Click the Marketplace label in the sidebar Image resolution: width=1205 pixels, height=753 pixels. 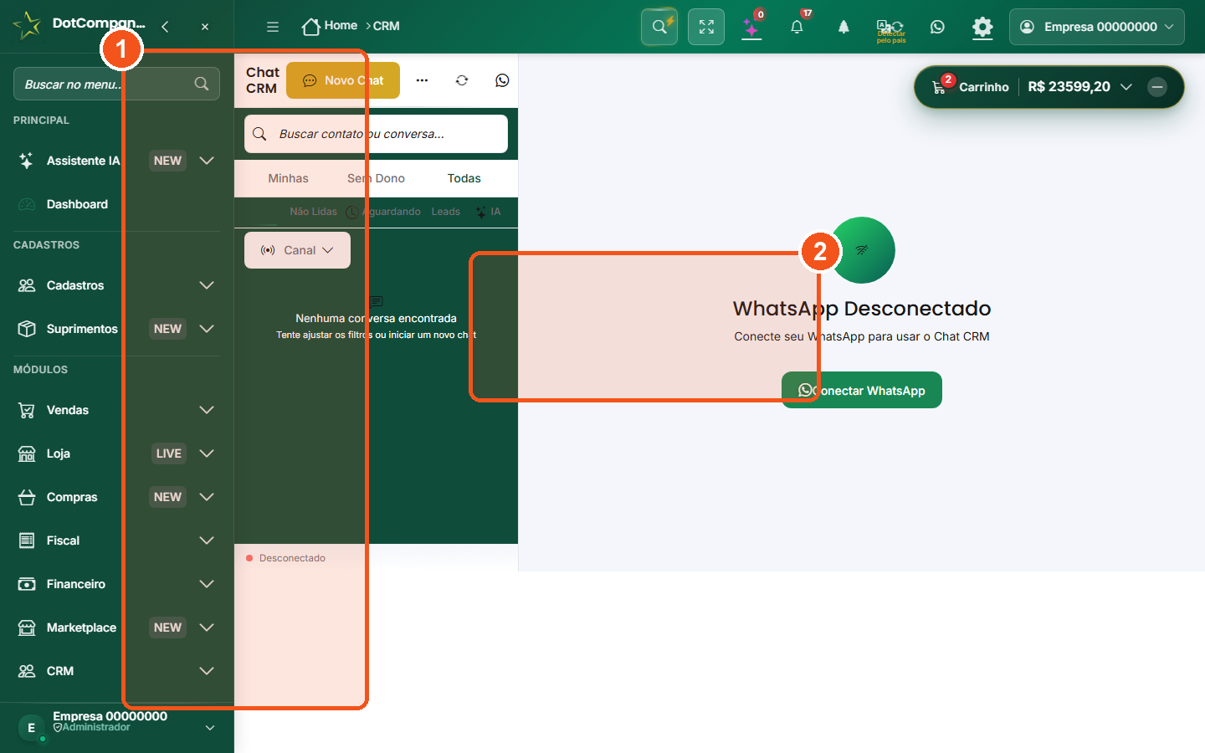(81, 627)
